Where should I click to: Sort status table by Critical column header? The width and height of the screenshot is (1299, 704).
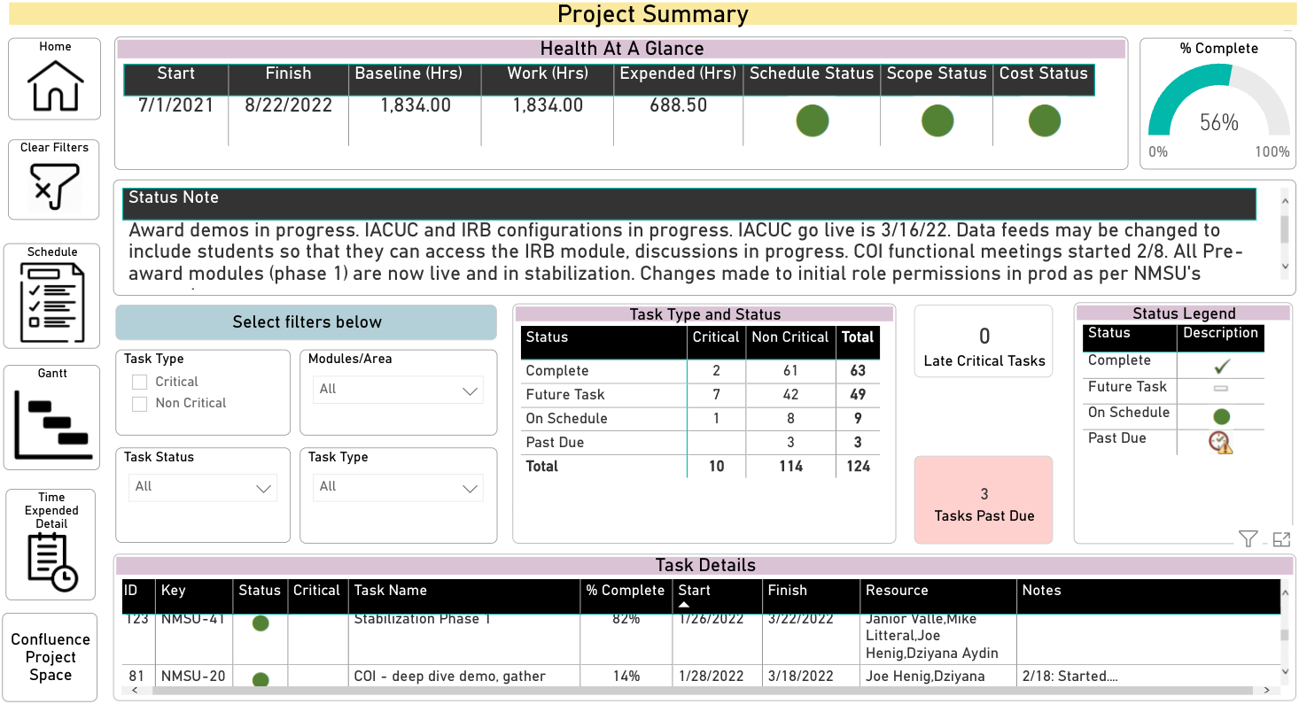(716, 337)
